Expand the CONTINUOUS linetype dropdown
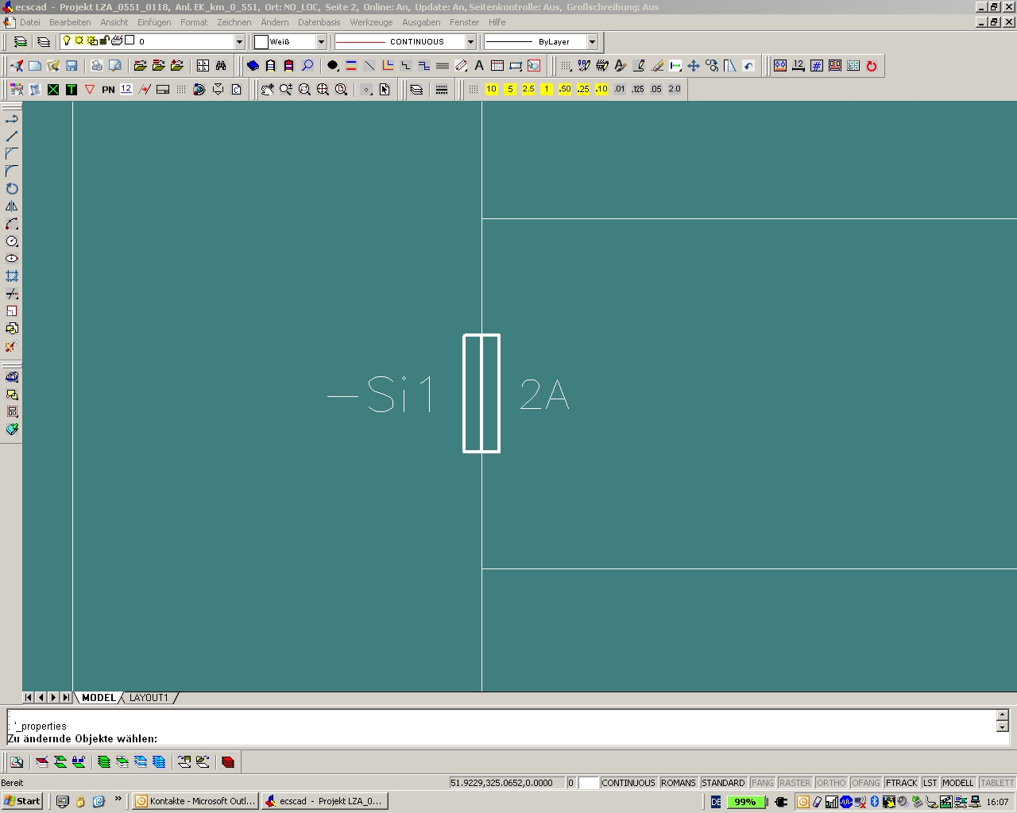The height and width of the screenshot is (813, 1017). (x=470, y=41)
